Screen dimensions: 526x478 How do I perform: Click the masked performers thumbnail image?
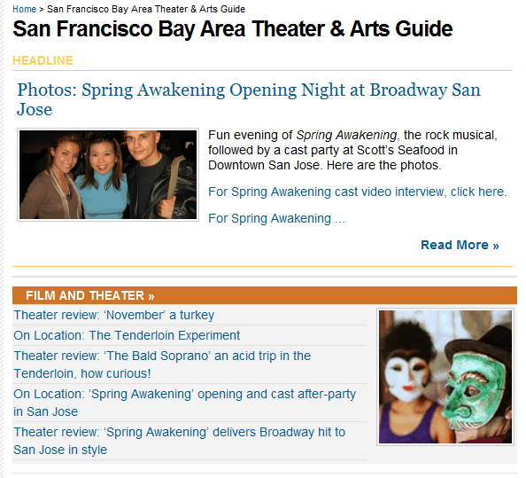click(x=445, y=377)
